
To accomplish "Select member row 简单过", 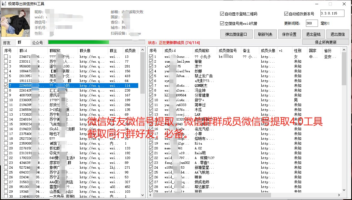I will pos(245,105).
